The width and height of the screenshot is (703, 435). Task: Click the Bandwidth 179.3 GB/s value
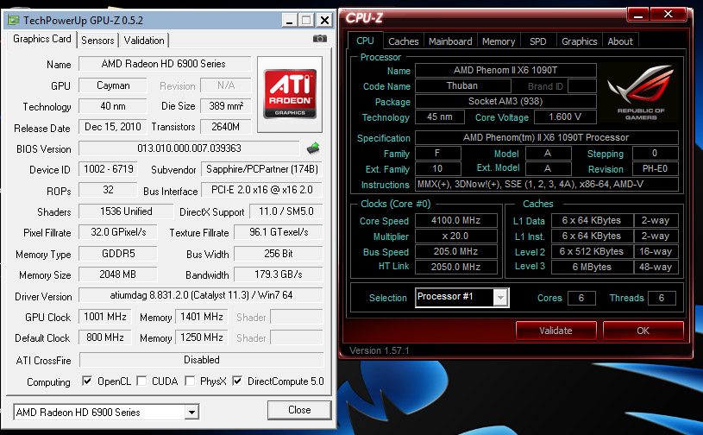pyautogui.click(x=279, y=274)
